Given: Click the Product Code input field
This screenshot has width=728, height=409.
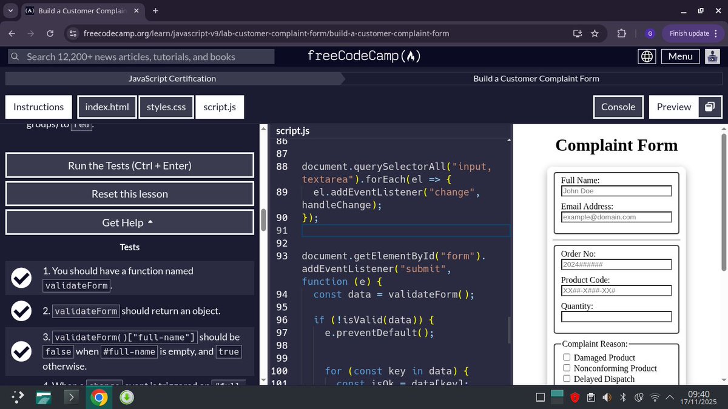Looking at the screenshot, I should point(616,291).
